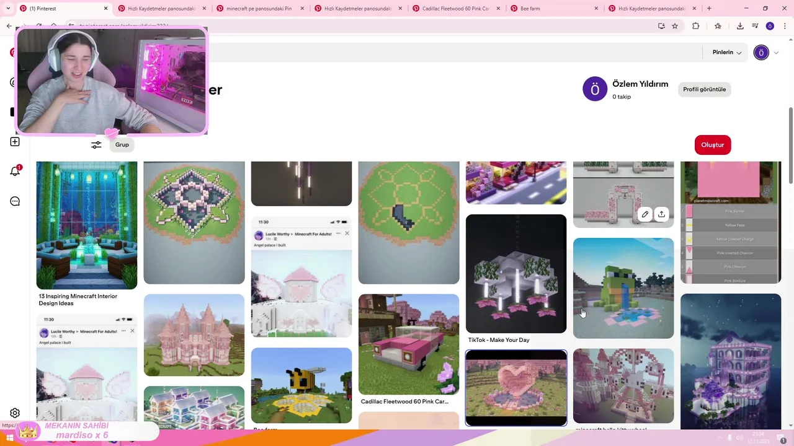Open the pink Cadillac car pin
This screenshot has width=794, height=446.
[x=409, y=344]
